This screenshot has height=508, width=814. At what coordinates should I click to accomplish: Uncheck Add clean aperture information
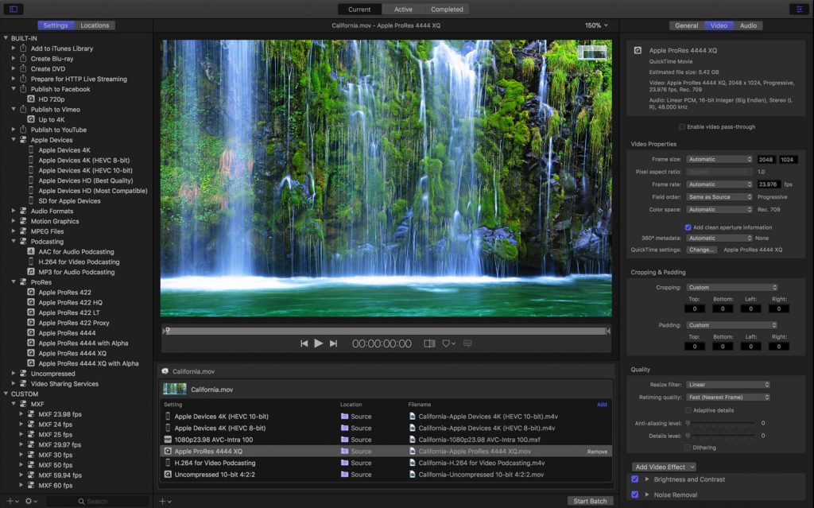tap(688, 227)
